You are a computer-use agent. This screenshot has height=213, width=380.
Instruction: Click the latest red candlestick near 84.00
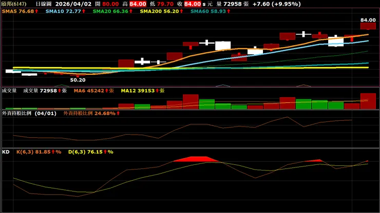pyautogui.click(x=368, y=26)
